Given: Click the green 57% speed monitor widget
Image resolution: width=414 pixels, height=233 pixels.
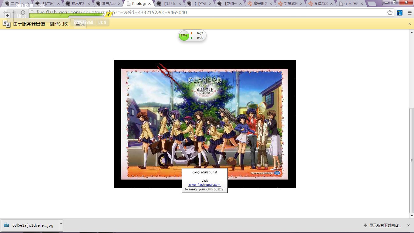Looking at the screenshot, I should coord(184,36).
